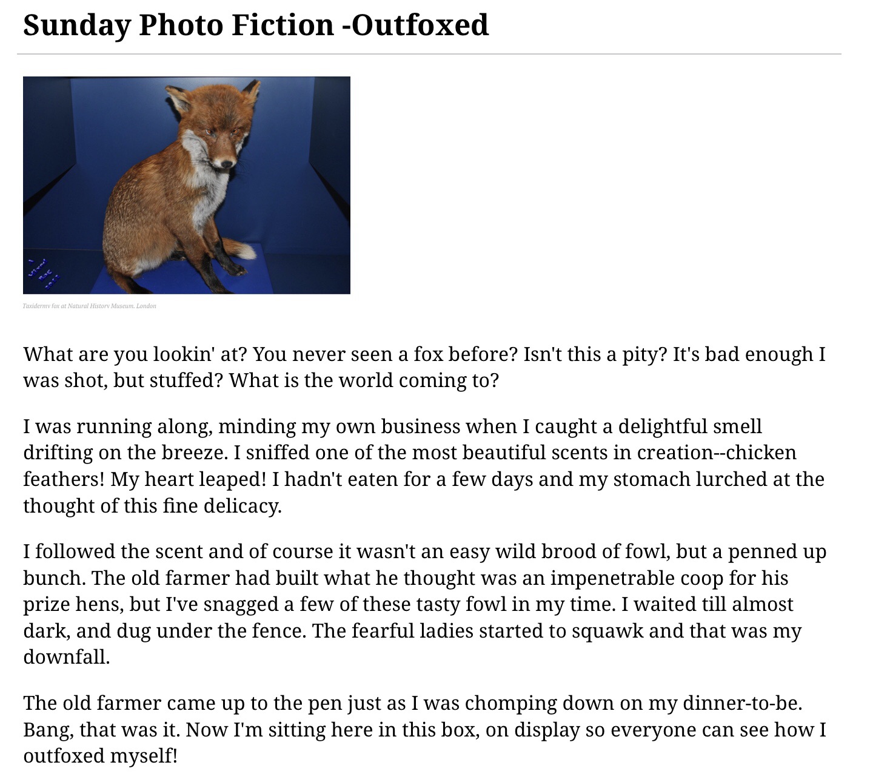Click the phrase "dinner-to-be" in the last paragraph
This screenshot has height=782, width=870.
[x=741, y=703]
